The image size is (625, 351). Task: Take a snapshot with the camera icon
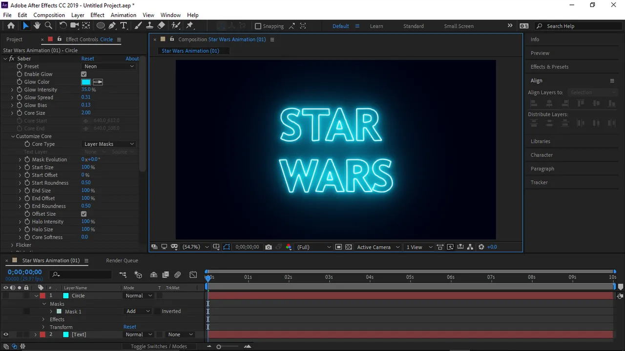[269, 247]
